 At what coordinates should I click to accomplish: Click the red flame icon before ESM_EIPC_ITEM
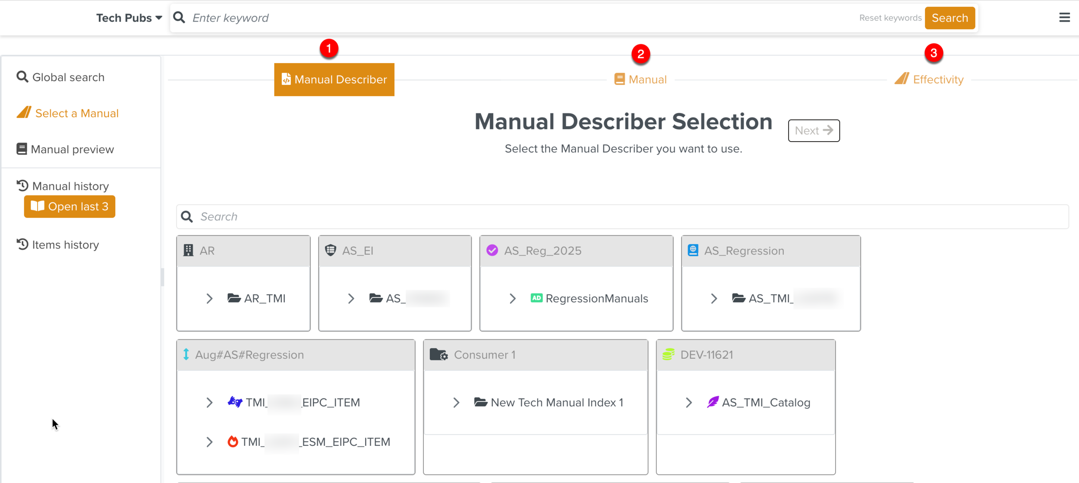point(233,441)
